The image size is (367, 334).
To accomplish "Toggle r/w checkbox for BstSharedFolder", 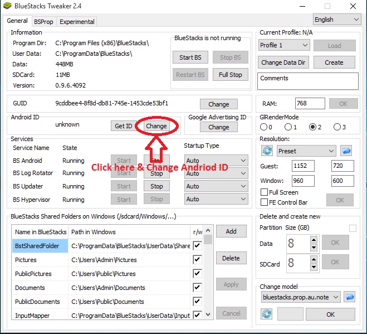I will [197, 246].
